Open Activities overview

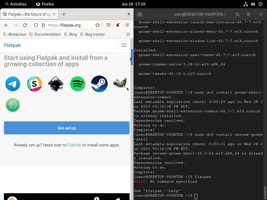point(16,4)
